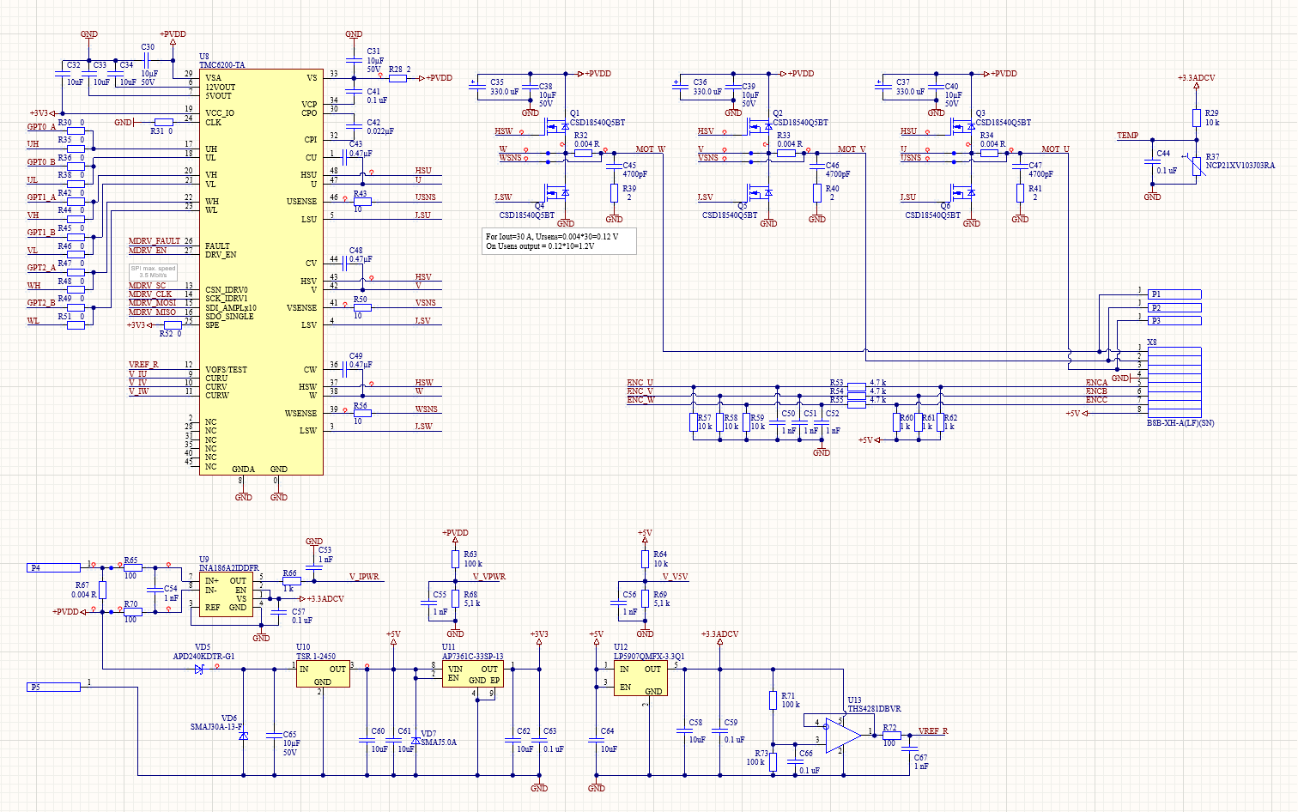The width and height of the screenshot is (1298, 812).
Task: Select the ENCB net label
Action: pyautogui.click(x=1096, y=391)
